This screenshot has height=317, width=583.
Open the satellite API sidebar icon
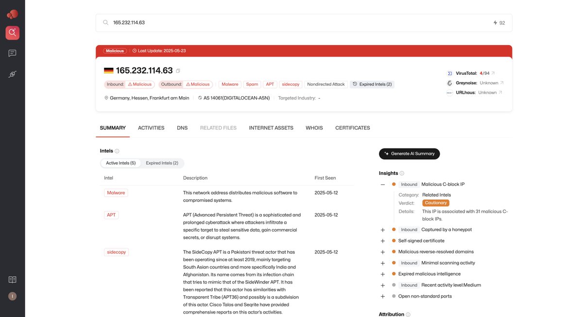tap(12, 74)
